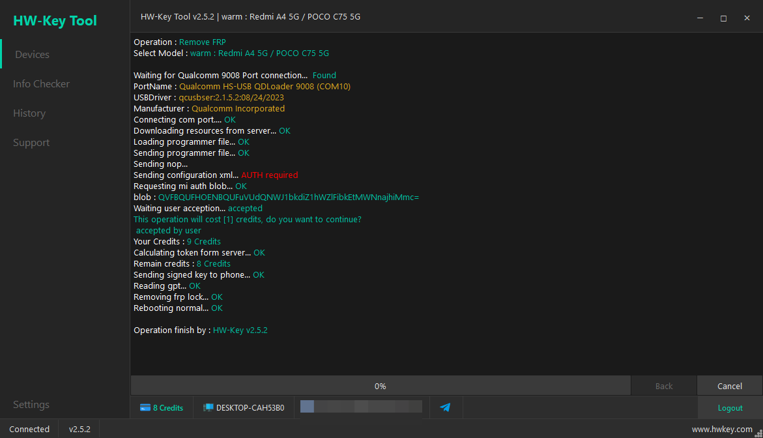Click the 'Reading gpt... OK' line
The height and width of the screenshot is (438, 763).
pyautogui.click(x=167, y=286)
